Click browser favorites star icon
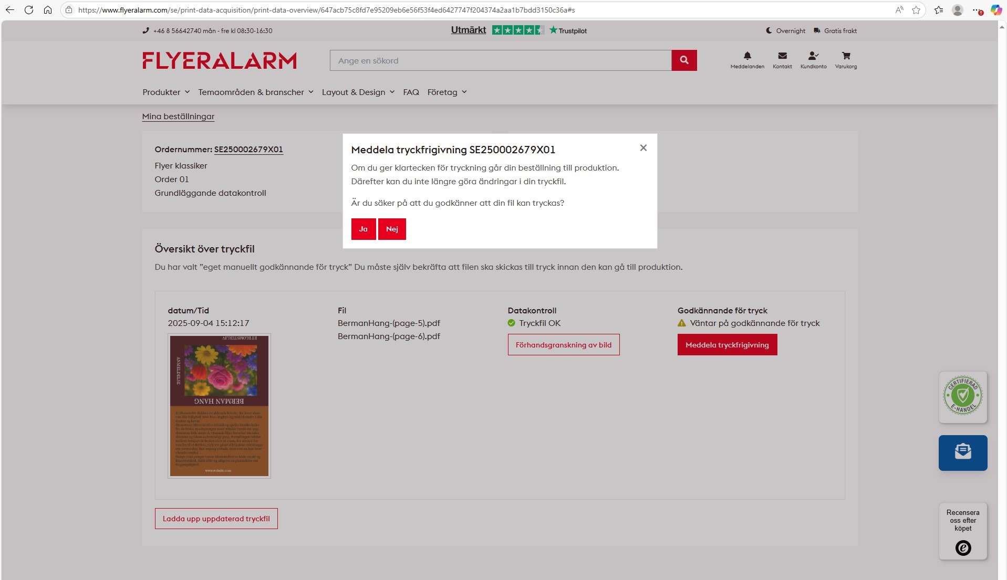 coord(916,10)
